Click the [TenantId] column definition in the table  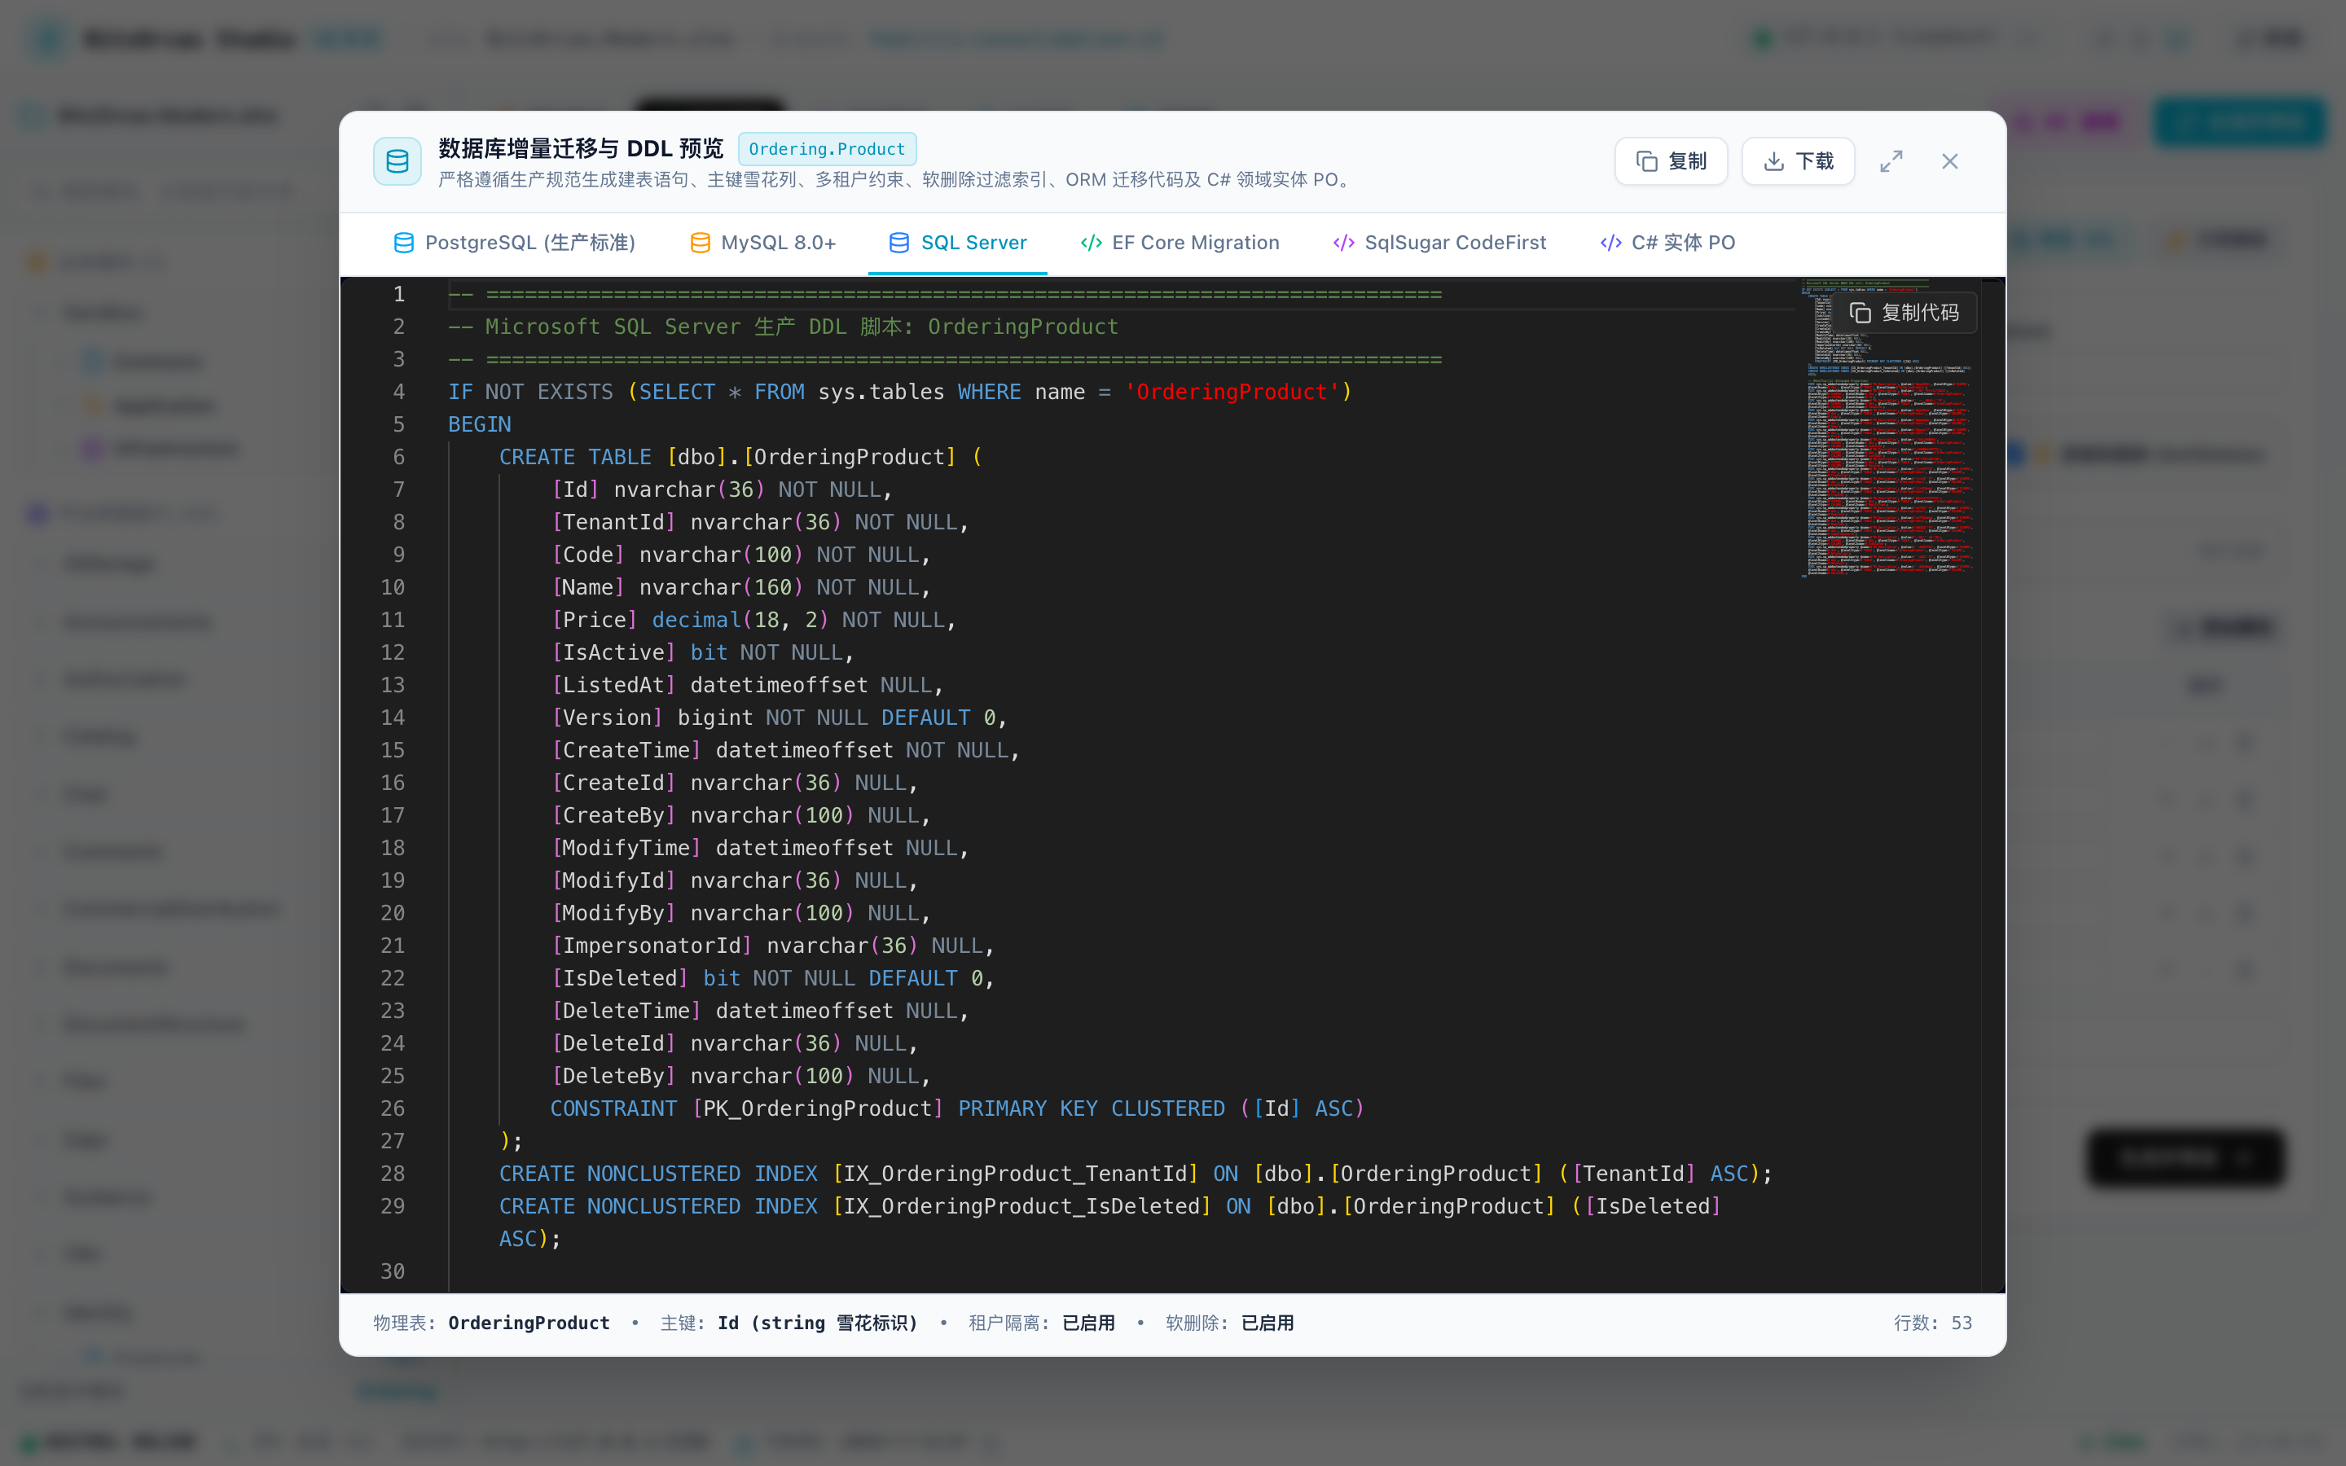point(760,523)
